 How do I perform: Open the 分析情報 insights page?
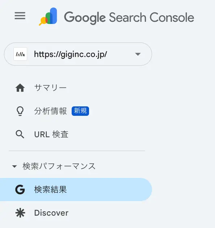tap(50, 111)
